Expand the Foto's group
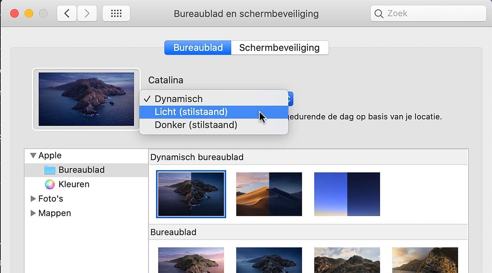492x273 pixels. point(33,199)
